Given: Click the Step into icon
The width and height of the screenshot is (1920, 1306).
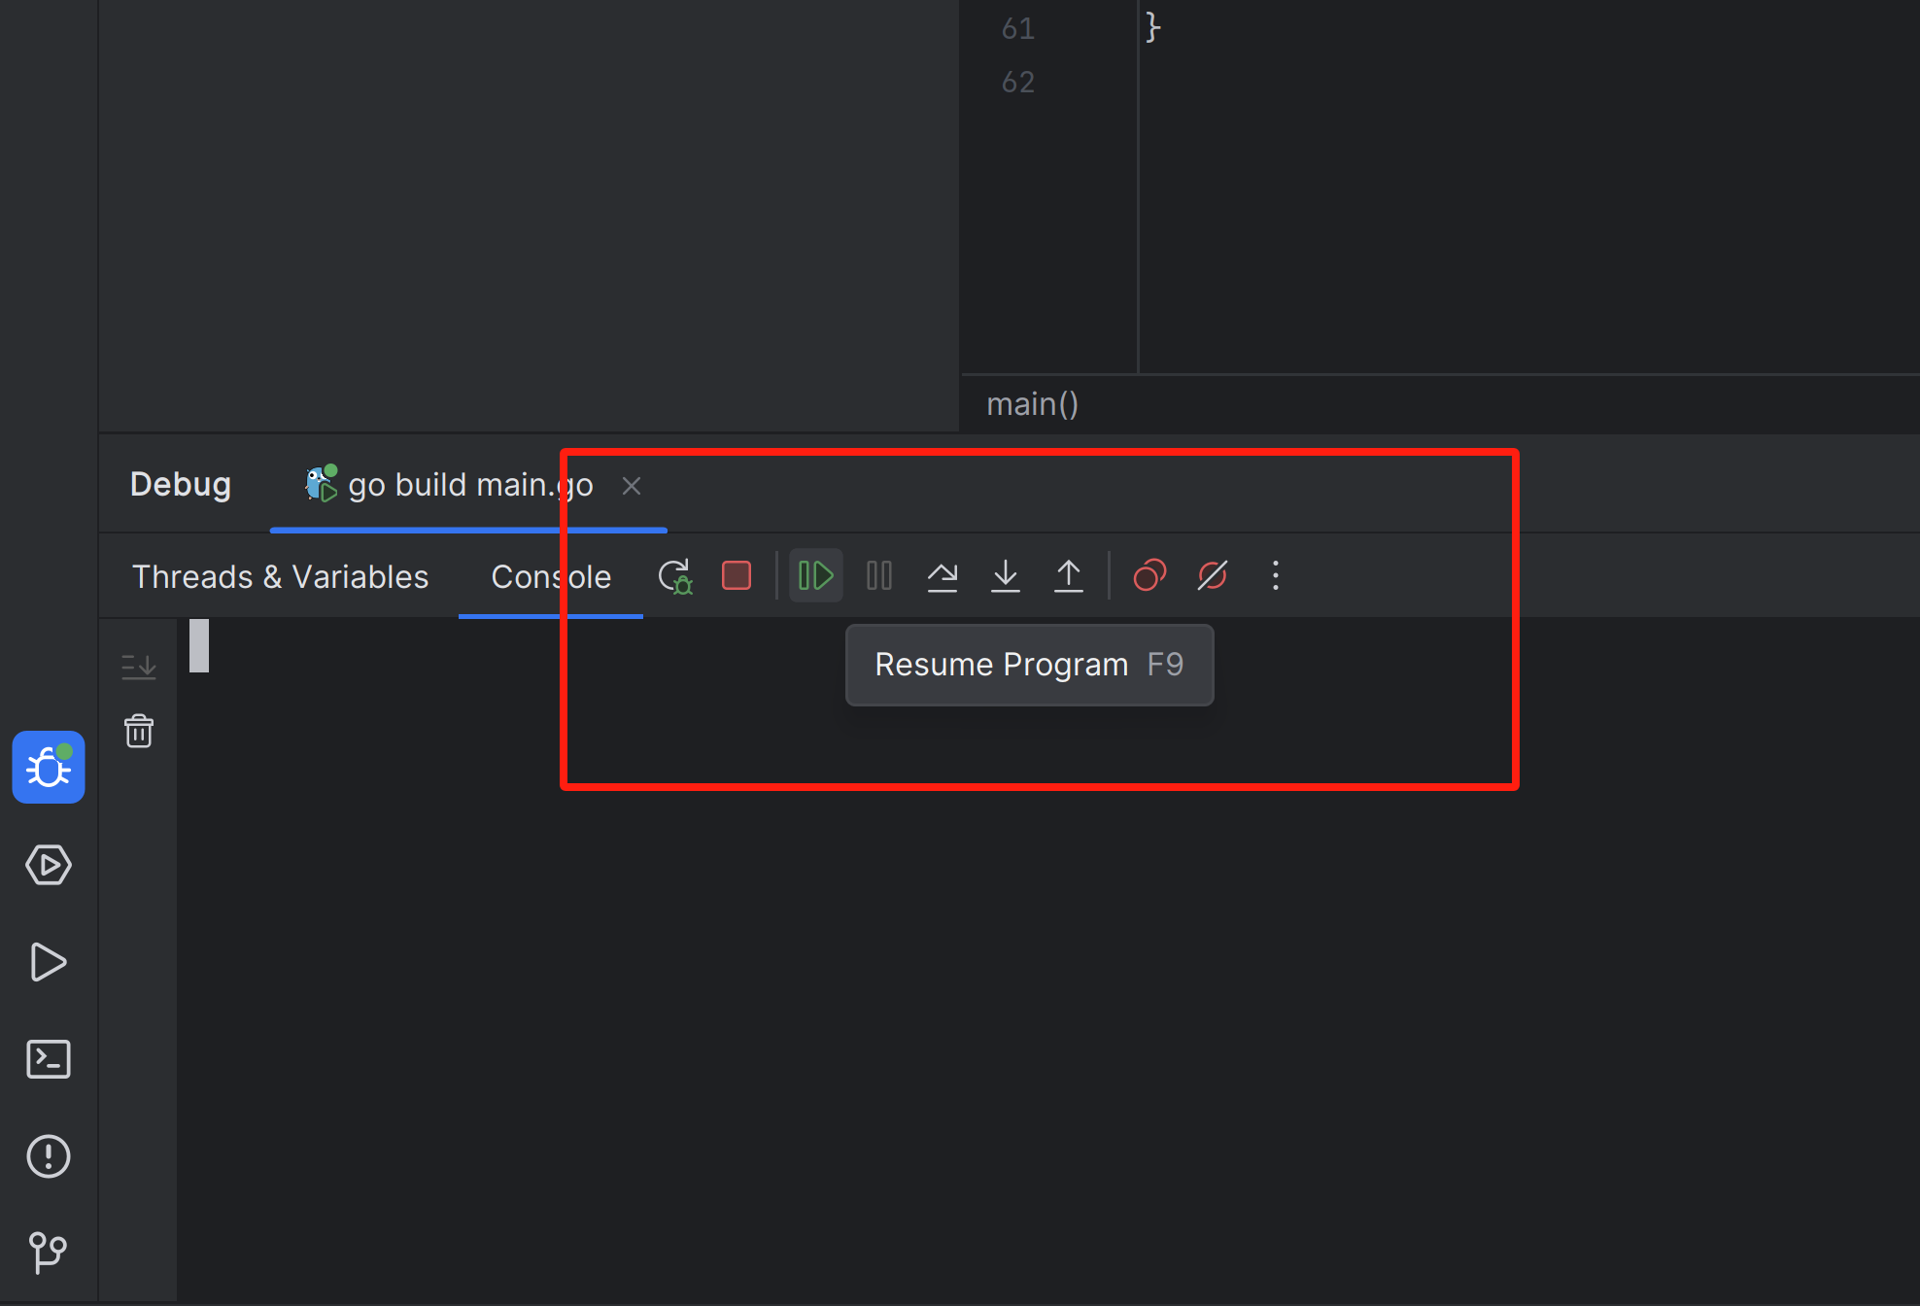Looking at the screenshot, I should click(x=1007, y=575).
